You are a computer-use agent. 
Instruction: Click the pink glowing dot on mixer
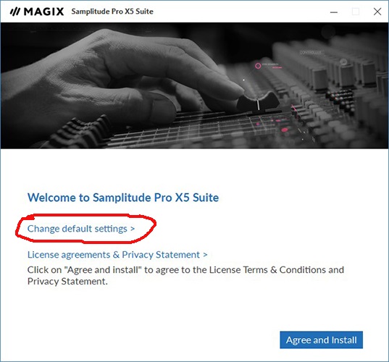click(285, 130)
